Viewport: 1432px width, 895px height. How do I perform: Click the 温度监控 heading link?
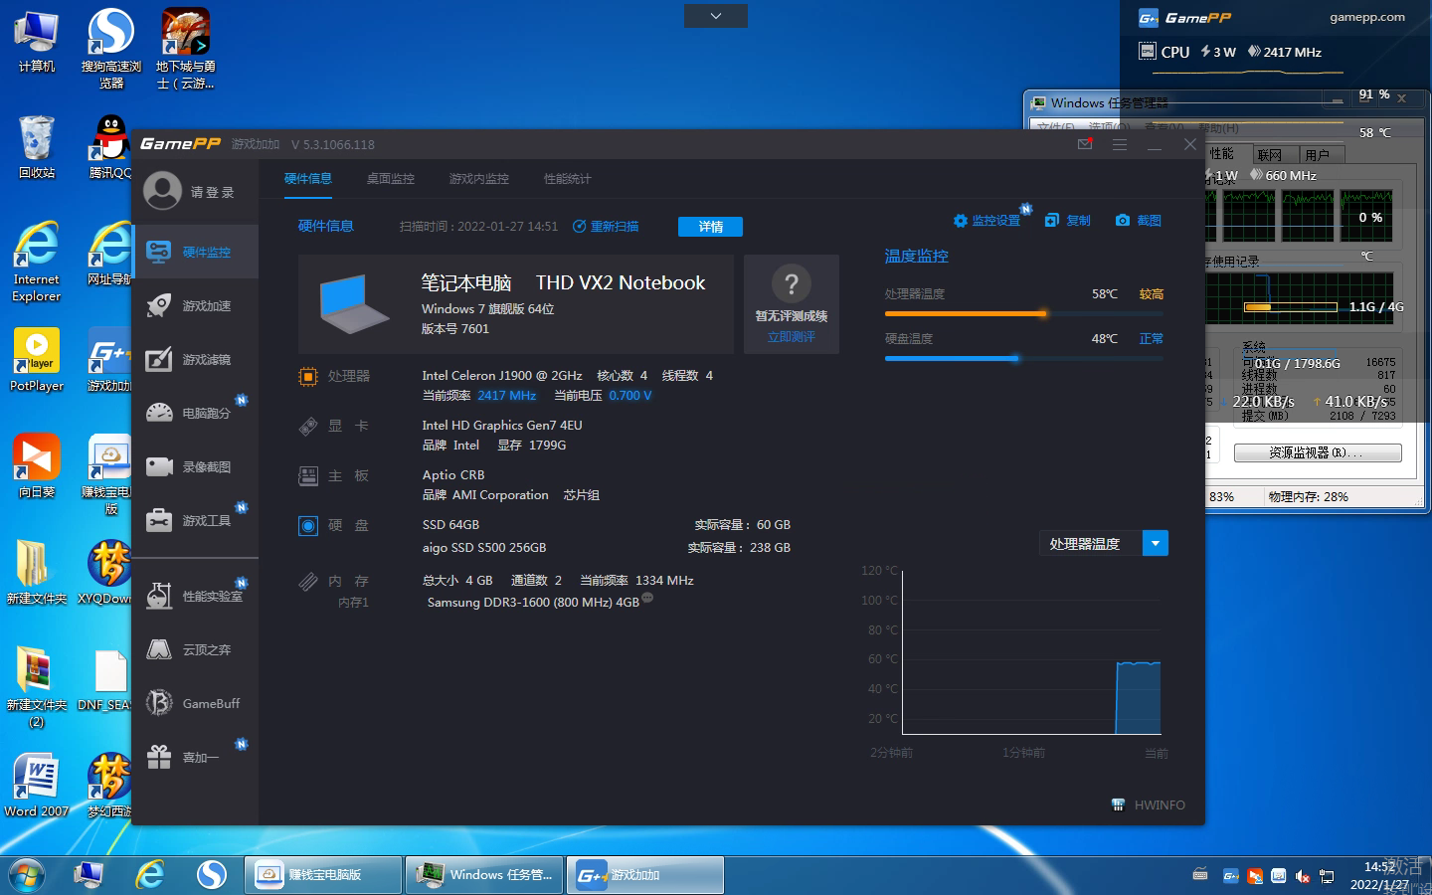pyautogui.click(x=917, y=257)
